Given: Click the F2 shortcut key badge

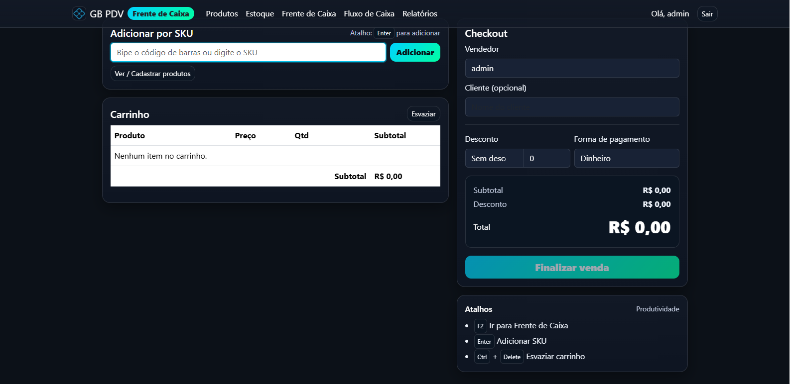Looking at the screenshot, I should (480, 326).
